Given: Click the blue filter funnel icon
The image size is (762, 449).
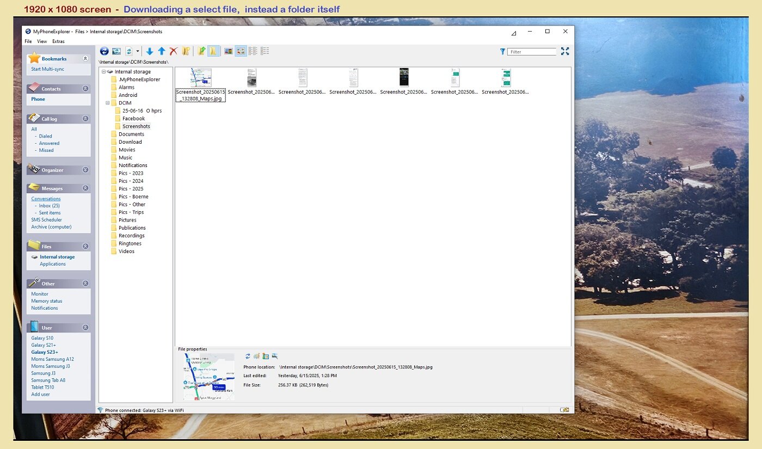Looking at the screenshot, I should (x=502, y=52).
